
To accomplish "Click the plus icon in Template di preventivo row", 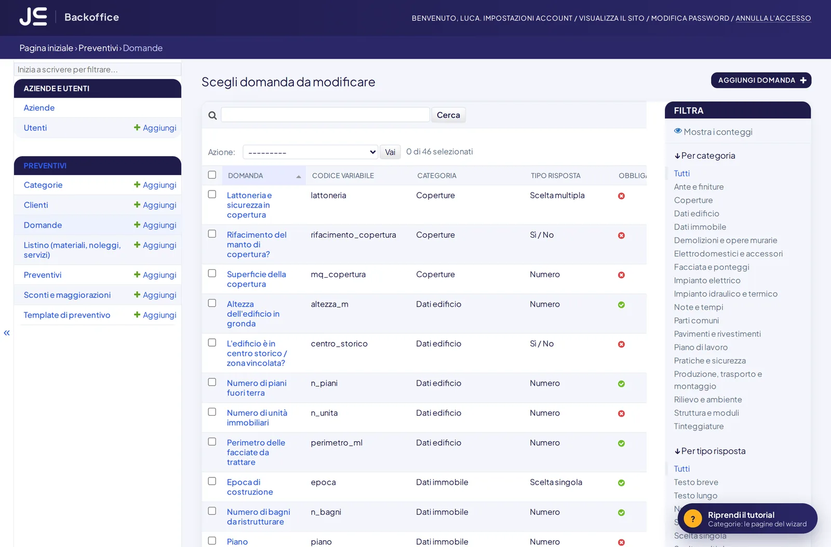I will [x=137, y=314].
